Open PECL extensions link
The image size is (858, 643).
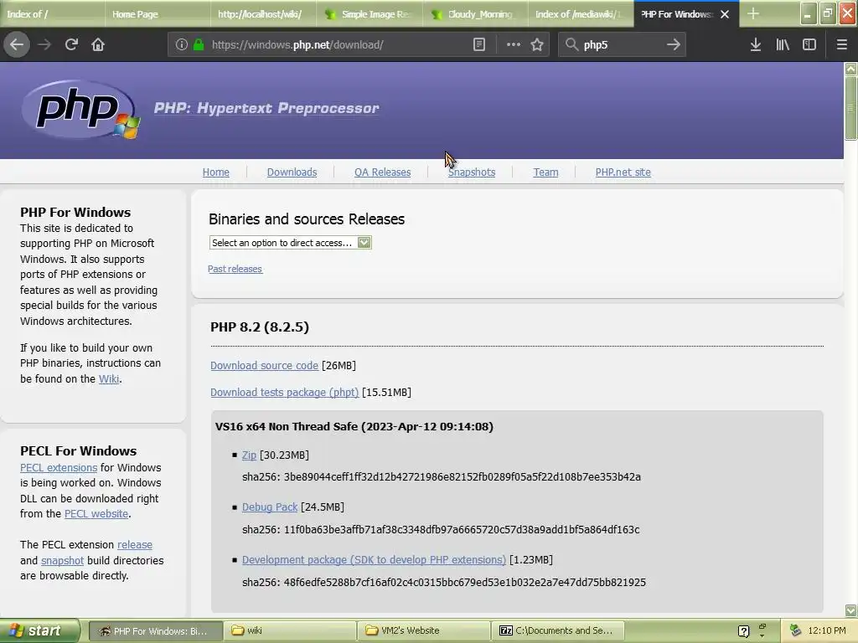coord(59,467)
